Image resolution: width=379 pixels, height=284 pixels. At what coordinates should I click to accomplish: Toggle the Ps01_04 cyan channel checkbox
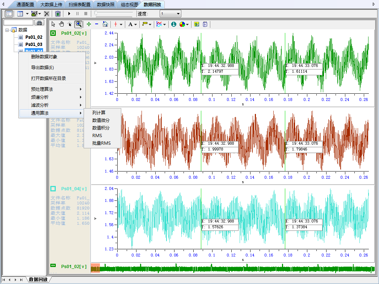point(53,189)
